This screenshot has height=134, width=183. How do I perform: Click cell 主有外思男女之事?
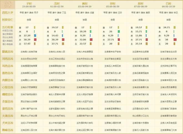click(x=168, y=101)
